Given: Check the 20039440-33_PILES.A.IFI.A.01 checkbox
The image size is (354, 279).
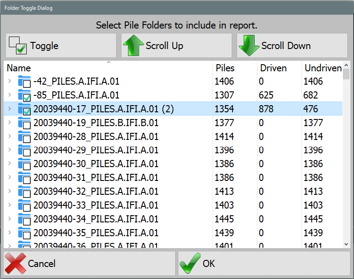Looking at the screenshot, I should tap(27, 208).
